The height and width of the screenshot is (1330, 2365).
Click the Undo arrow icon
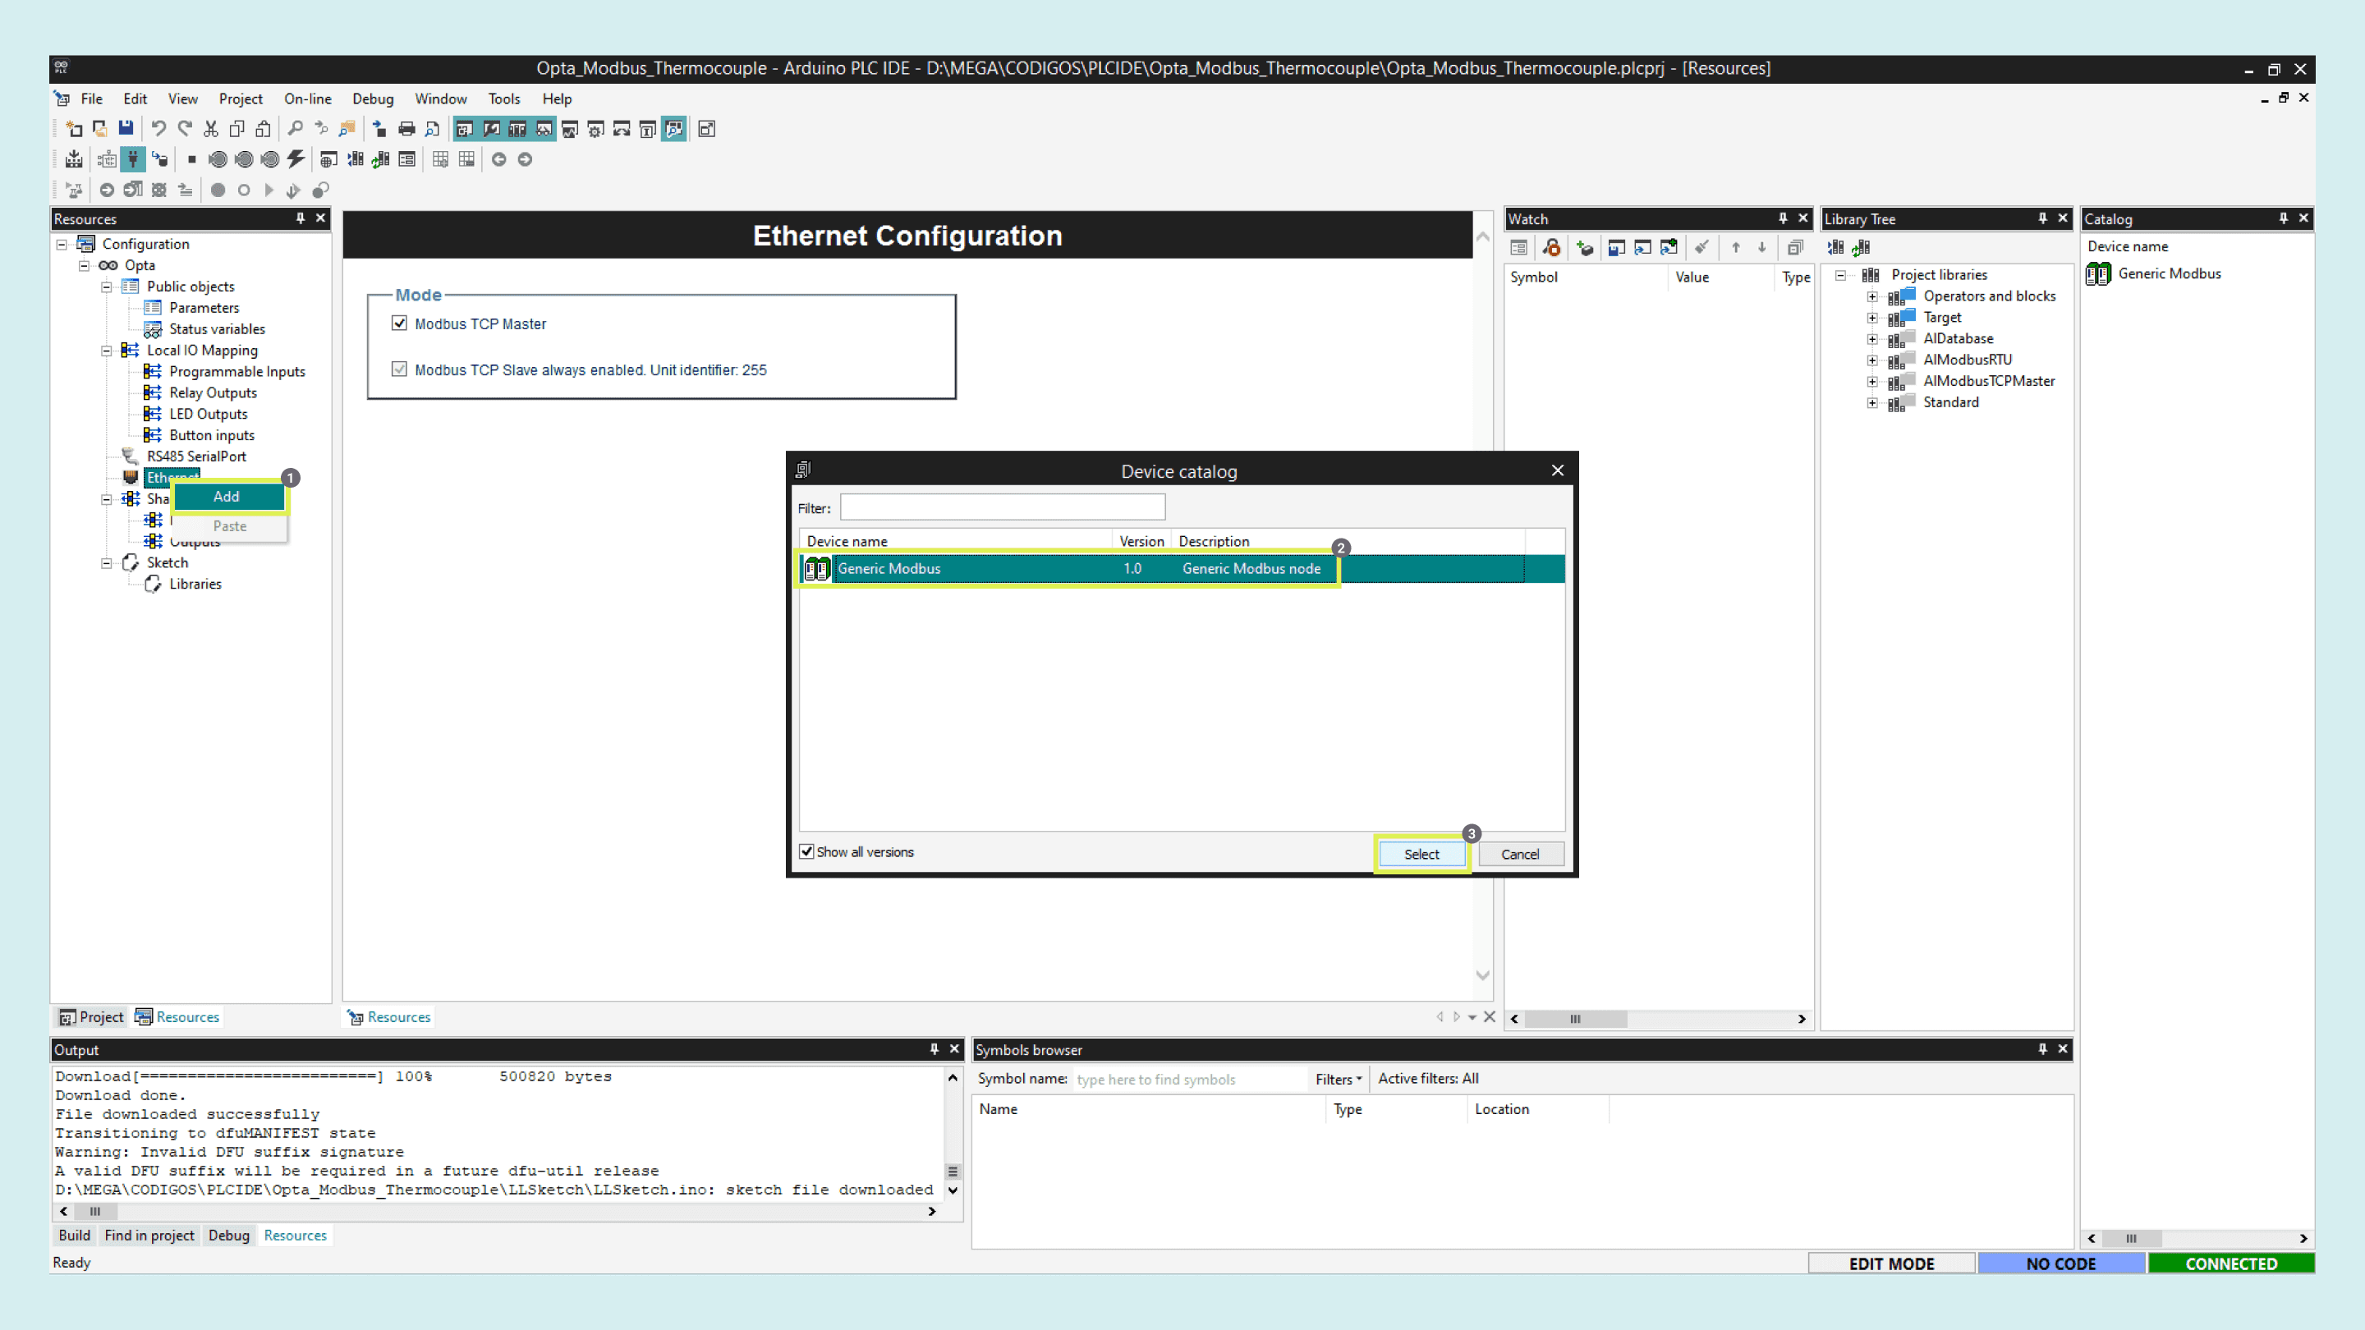pos(158,129)
